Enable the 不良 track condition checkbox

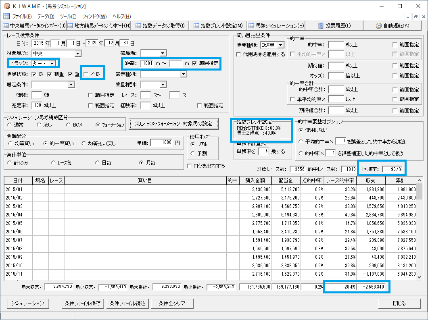coord(86,74)
